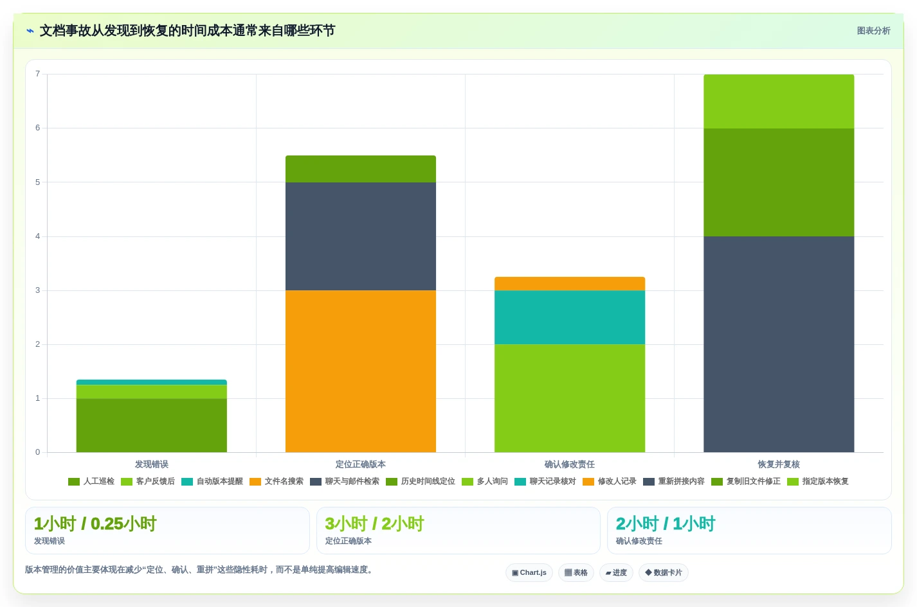
Task: Toggle the 人工巡检 legend item
Action: [91, 481]
